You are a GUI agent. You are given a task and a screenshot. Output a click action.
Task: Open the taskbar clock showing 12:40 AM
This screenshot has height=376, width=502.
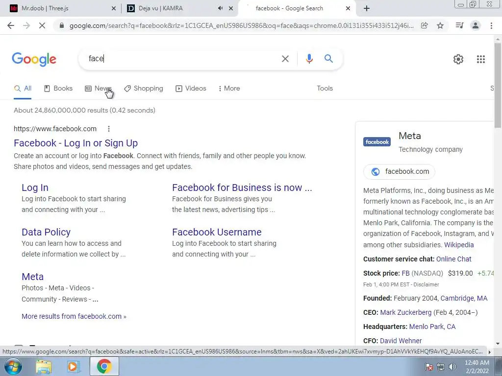click(x=477, y=367)
